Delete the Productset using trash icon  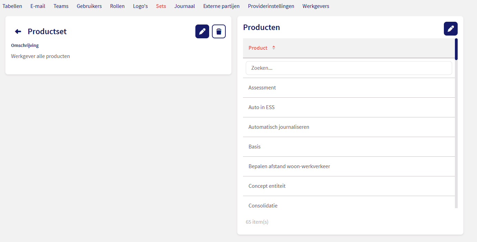tap(219, 31)
